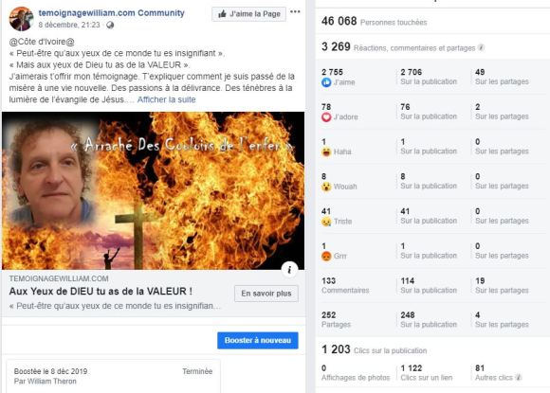Click the blue J'aime thumbs-up reaction icon
The width and height of the screenshot is (550, 393).
click(x=326, y=82)
